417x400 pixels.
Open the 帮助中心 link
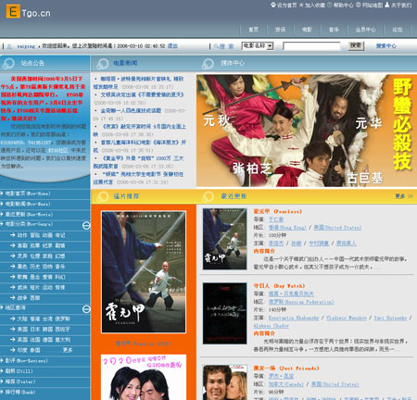[343, 5]
